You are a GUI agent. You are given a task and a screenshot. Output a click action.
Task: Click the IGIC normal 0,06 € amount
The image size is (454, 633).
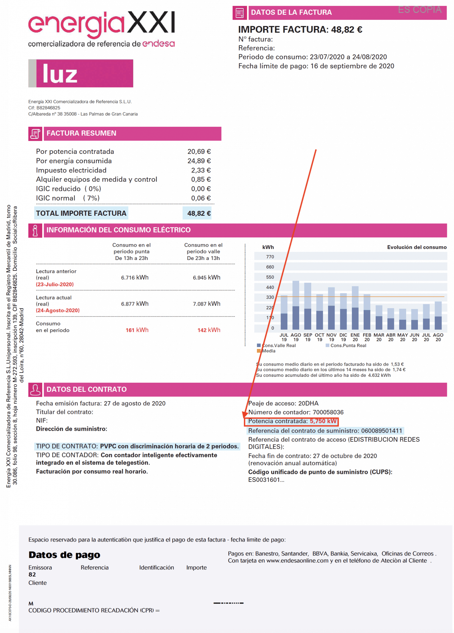click(x=201, y=198)
